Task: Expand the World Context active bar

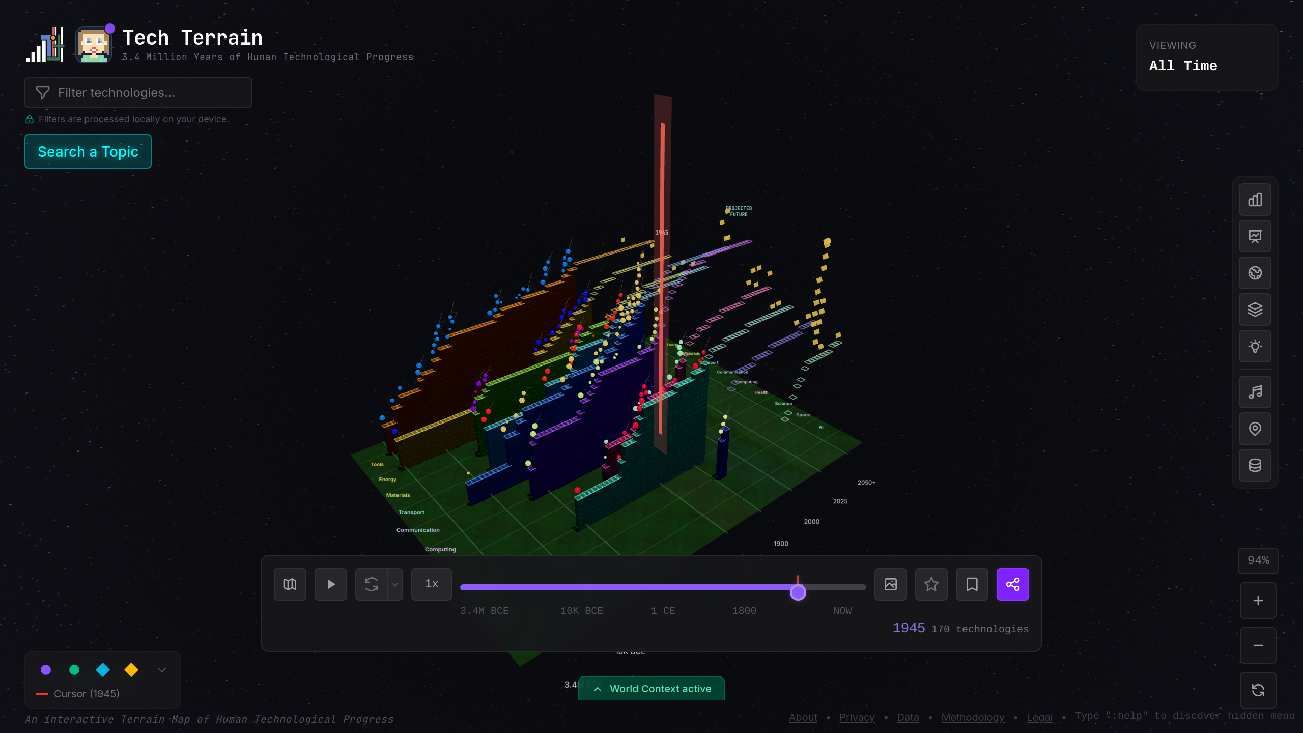Action: (x=651, y=689)
